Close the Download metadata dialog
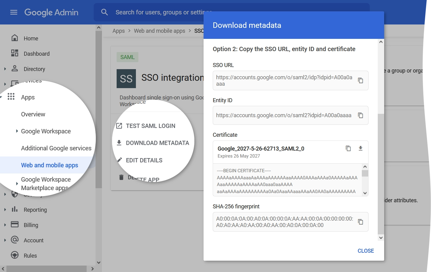431x272 pixels. [366, 251]
